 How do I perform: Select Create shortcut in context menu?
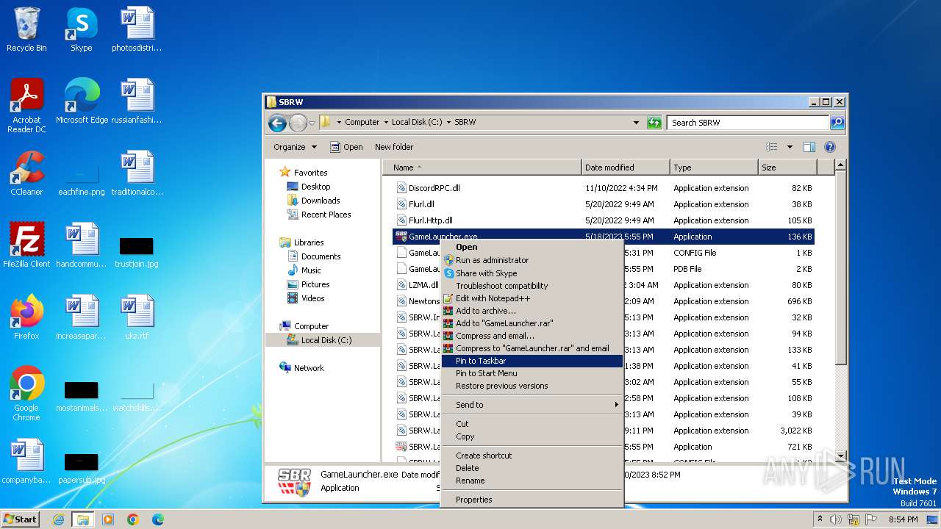pos(532,456)
